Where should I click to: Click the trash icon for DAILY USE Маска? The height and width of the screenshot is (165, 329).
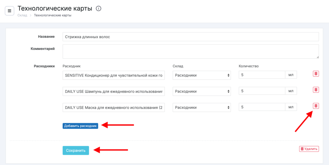(316, 106)
